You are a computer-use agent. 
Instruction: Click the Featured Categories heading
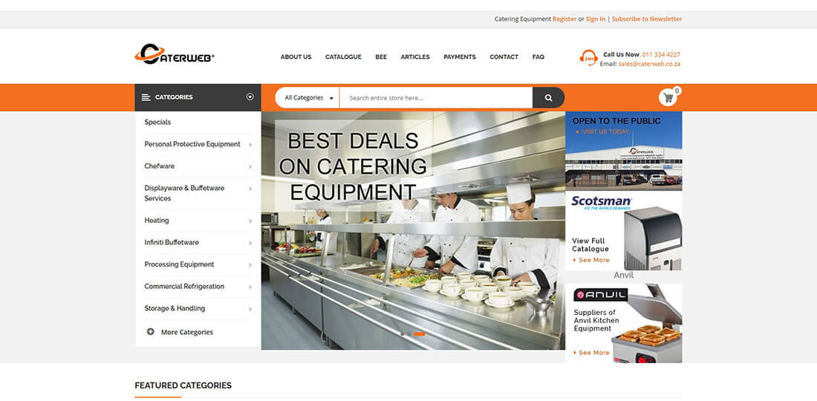[183, 385]
